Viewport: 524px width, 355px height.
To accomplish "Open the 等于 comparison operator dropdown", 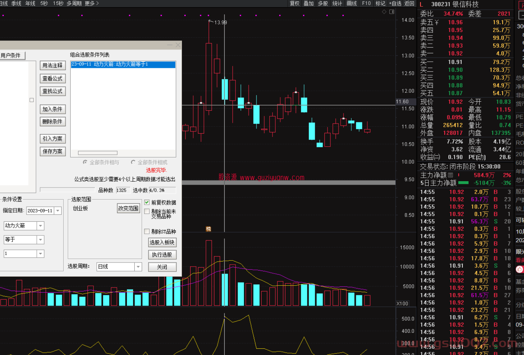I will 40,240.
